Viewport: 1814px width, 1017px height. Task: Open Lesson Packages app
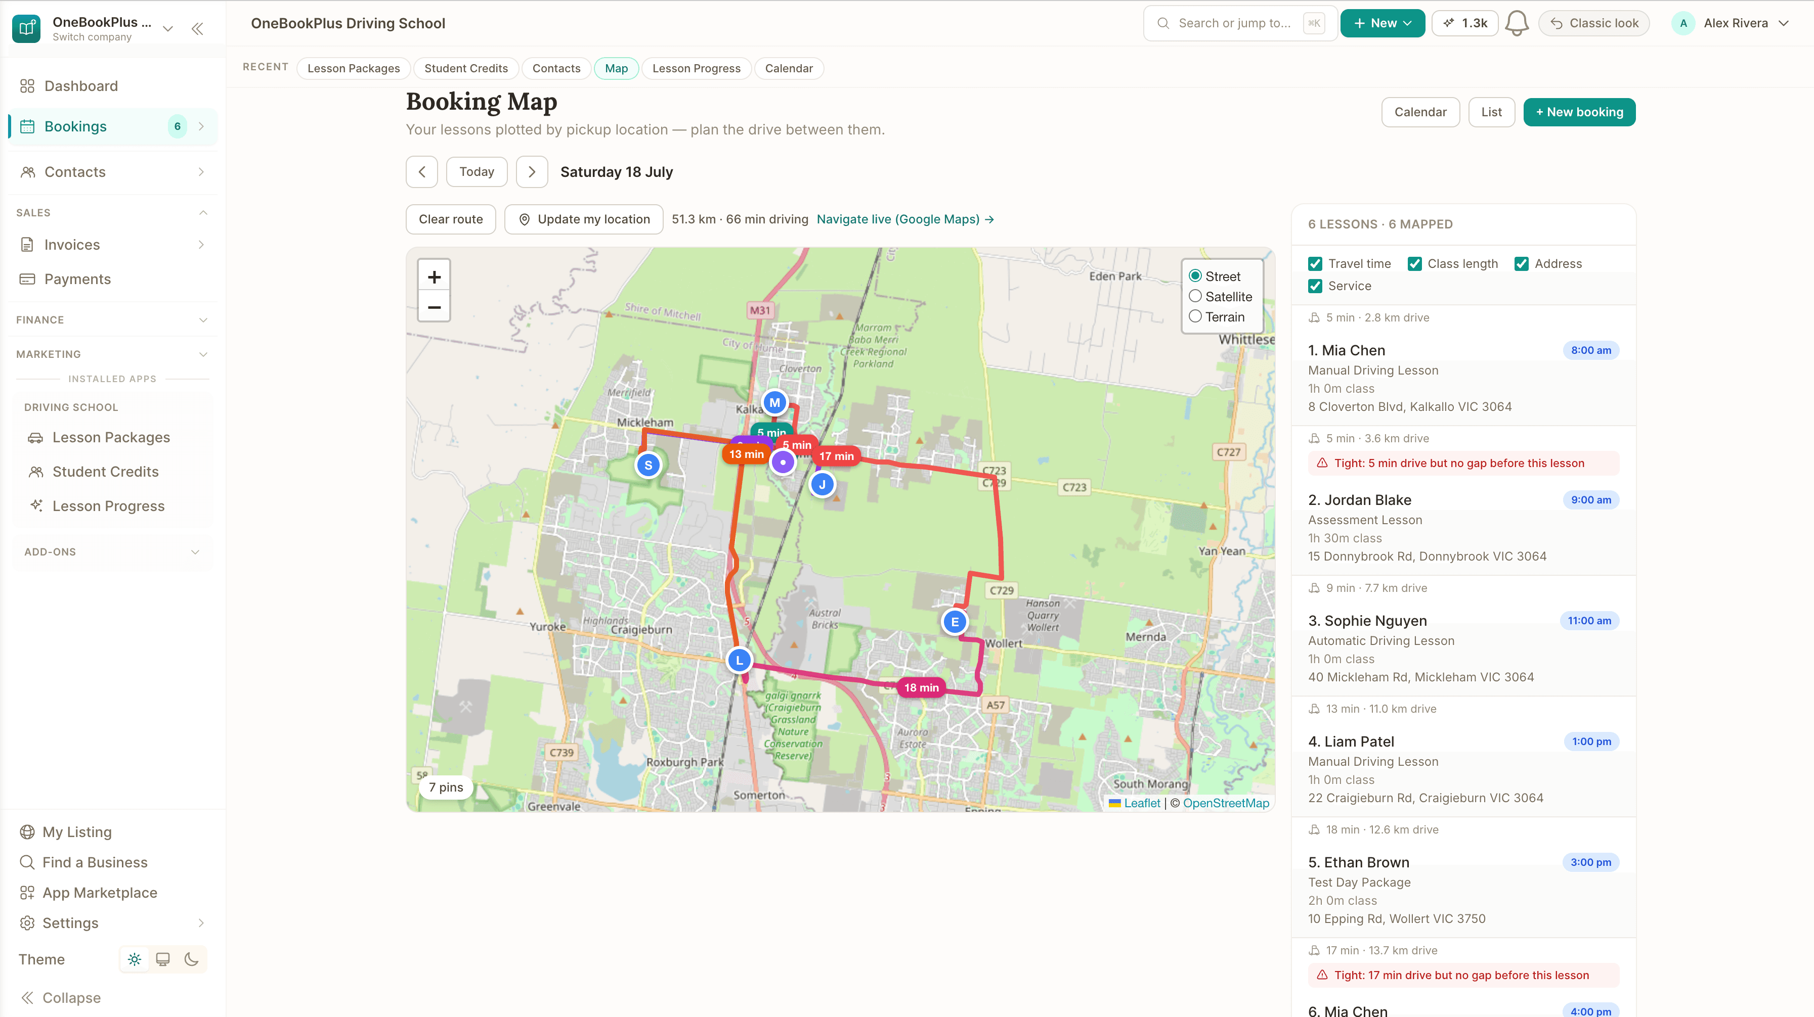point(113,438)
